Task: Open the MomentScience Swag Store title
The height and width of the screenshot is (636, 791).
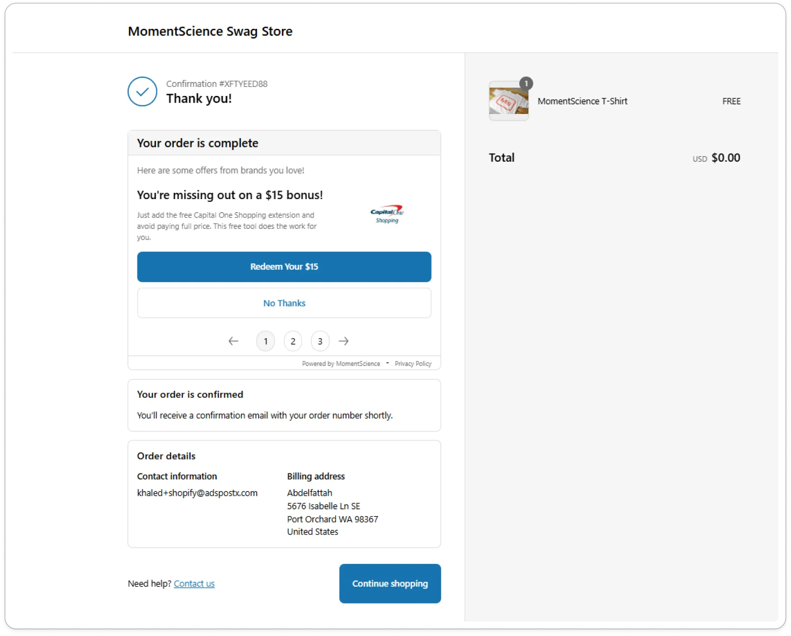Action: (210, 31)
